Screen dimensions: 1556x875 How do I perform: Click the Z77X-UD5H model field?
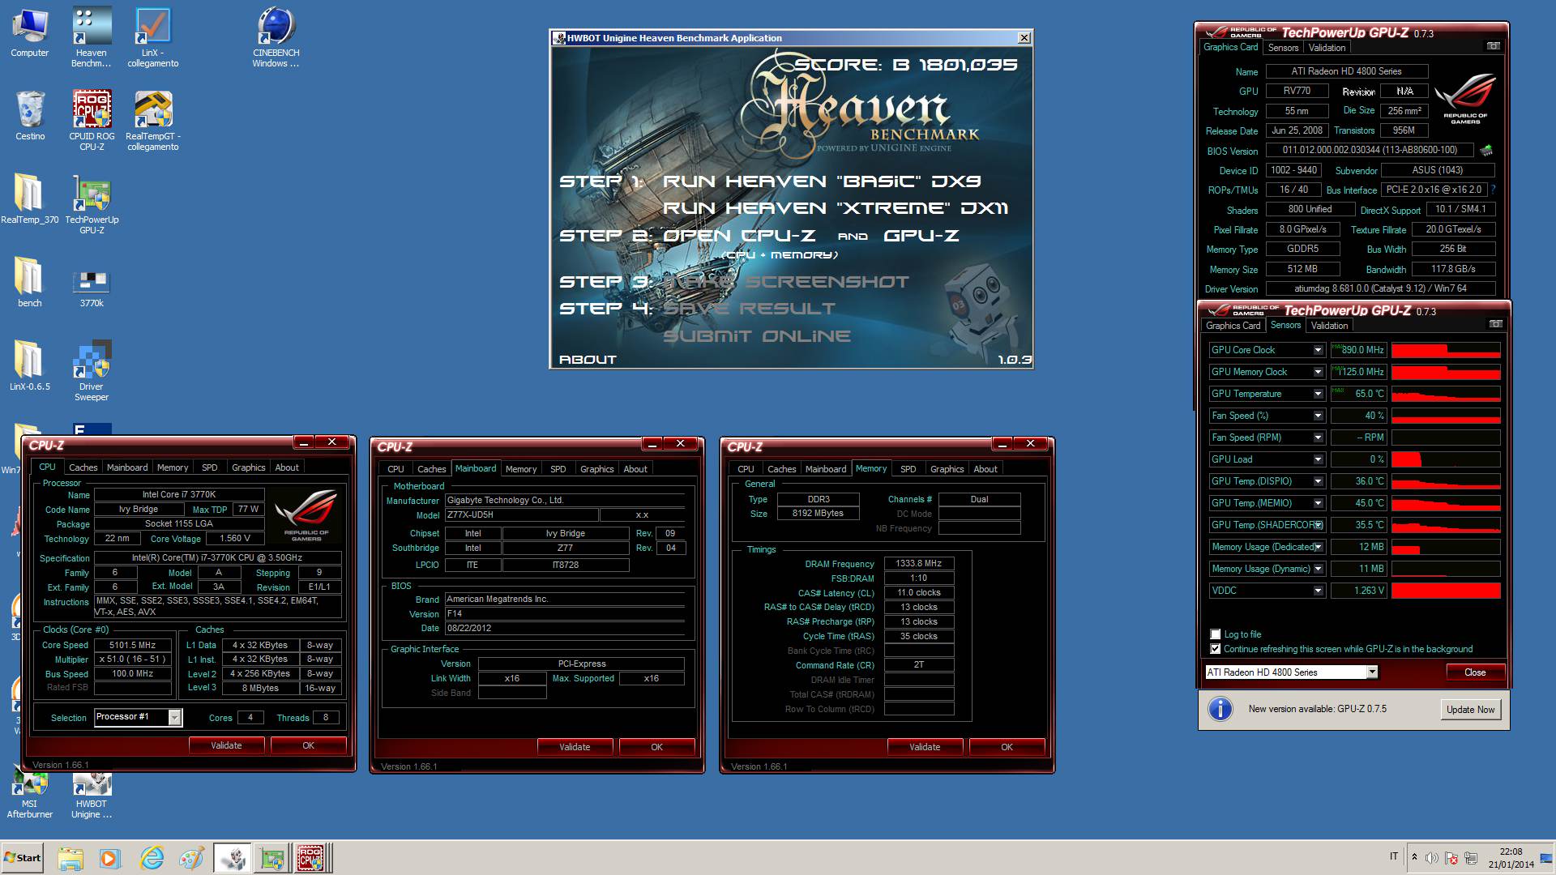(522, 515)
